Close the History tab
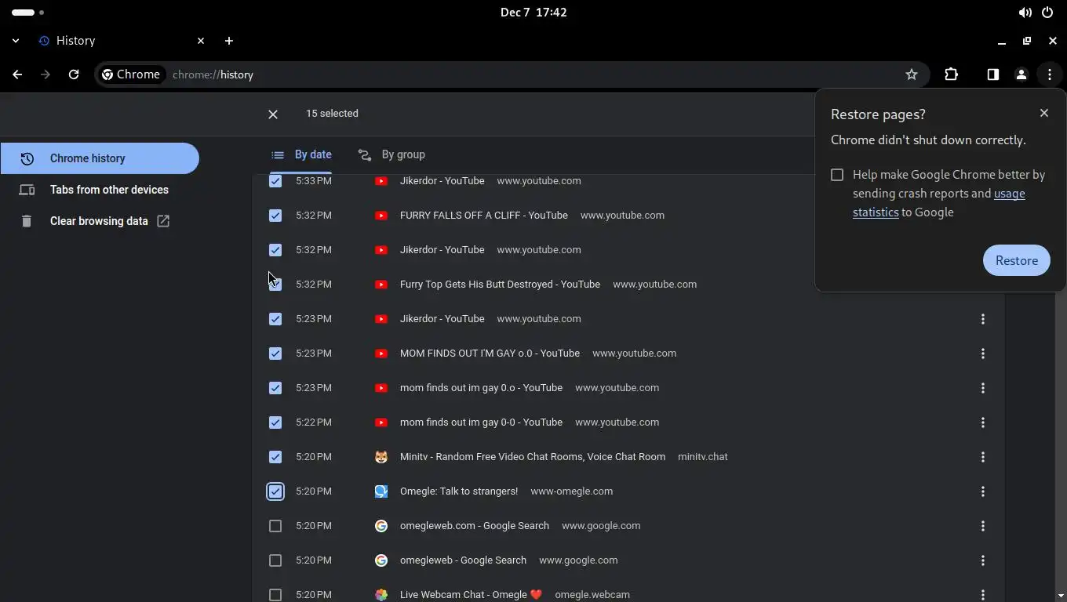The height and width of the screenshot is (602, 1067). tap(201, 41)
